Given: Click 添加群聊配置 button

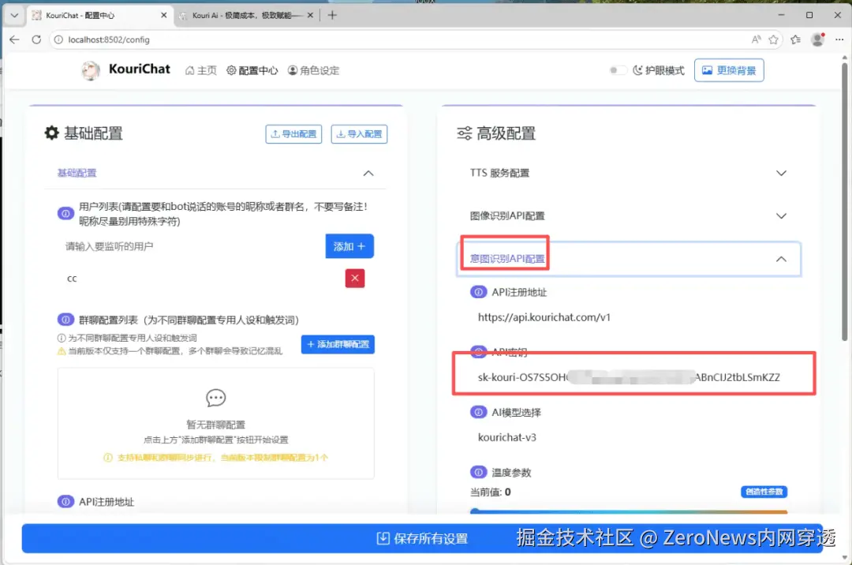Looking at the screenshot, I should coord(338,344).
